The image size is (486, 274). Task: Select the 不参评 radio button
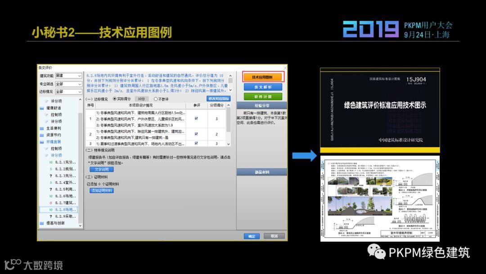[x=156, y=99]
